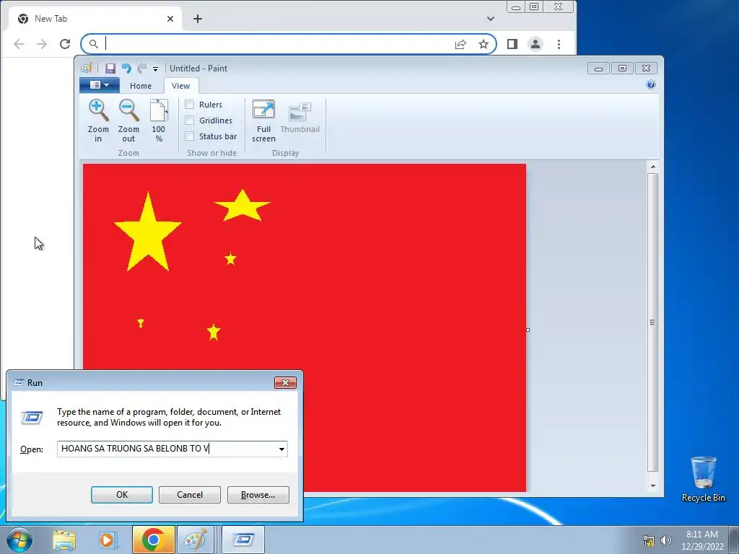Image resolution: width=739 pixels, height=554 pixels.
Task: Open Chrome side panel
Action: [512, 44]
